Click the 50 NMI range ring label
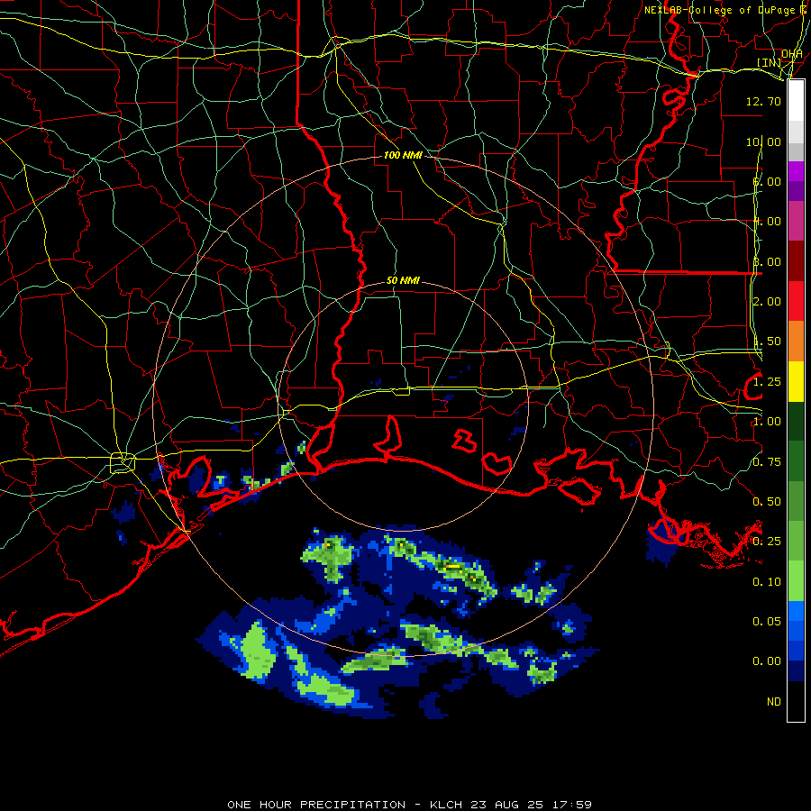 tap(403, 280)
